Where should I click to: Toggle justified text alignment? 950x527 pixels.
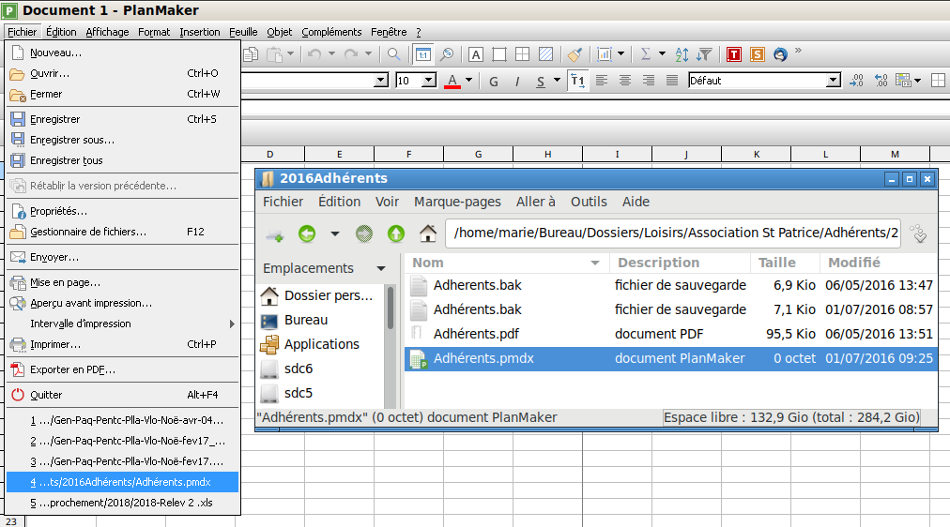tap(670, 81)
